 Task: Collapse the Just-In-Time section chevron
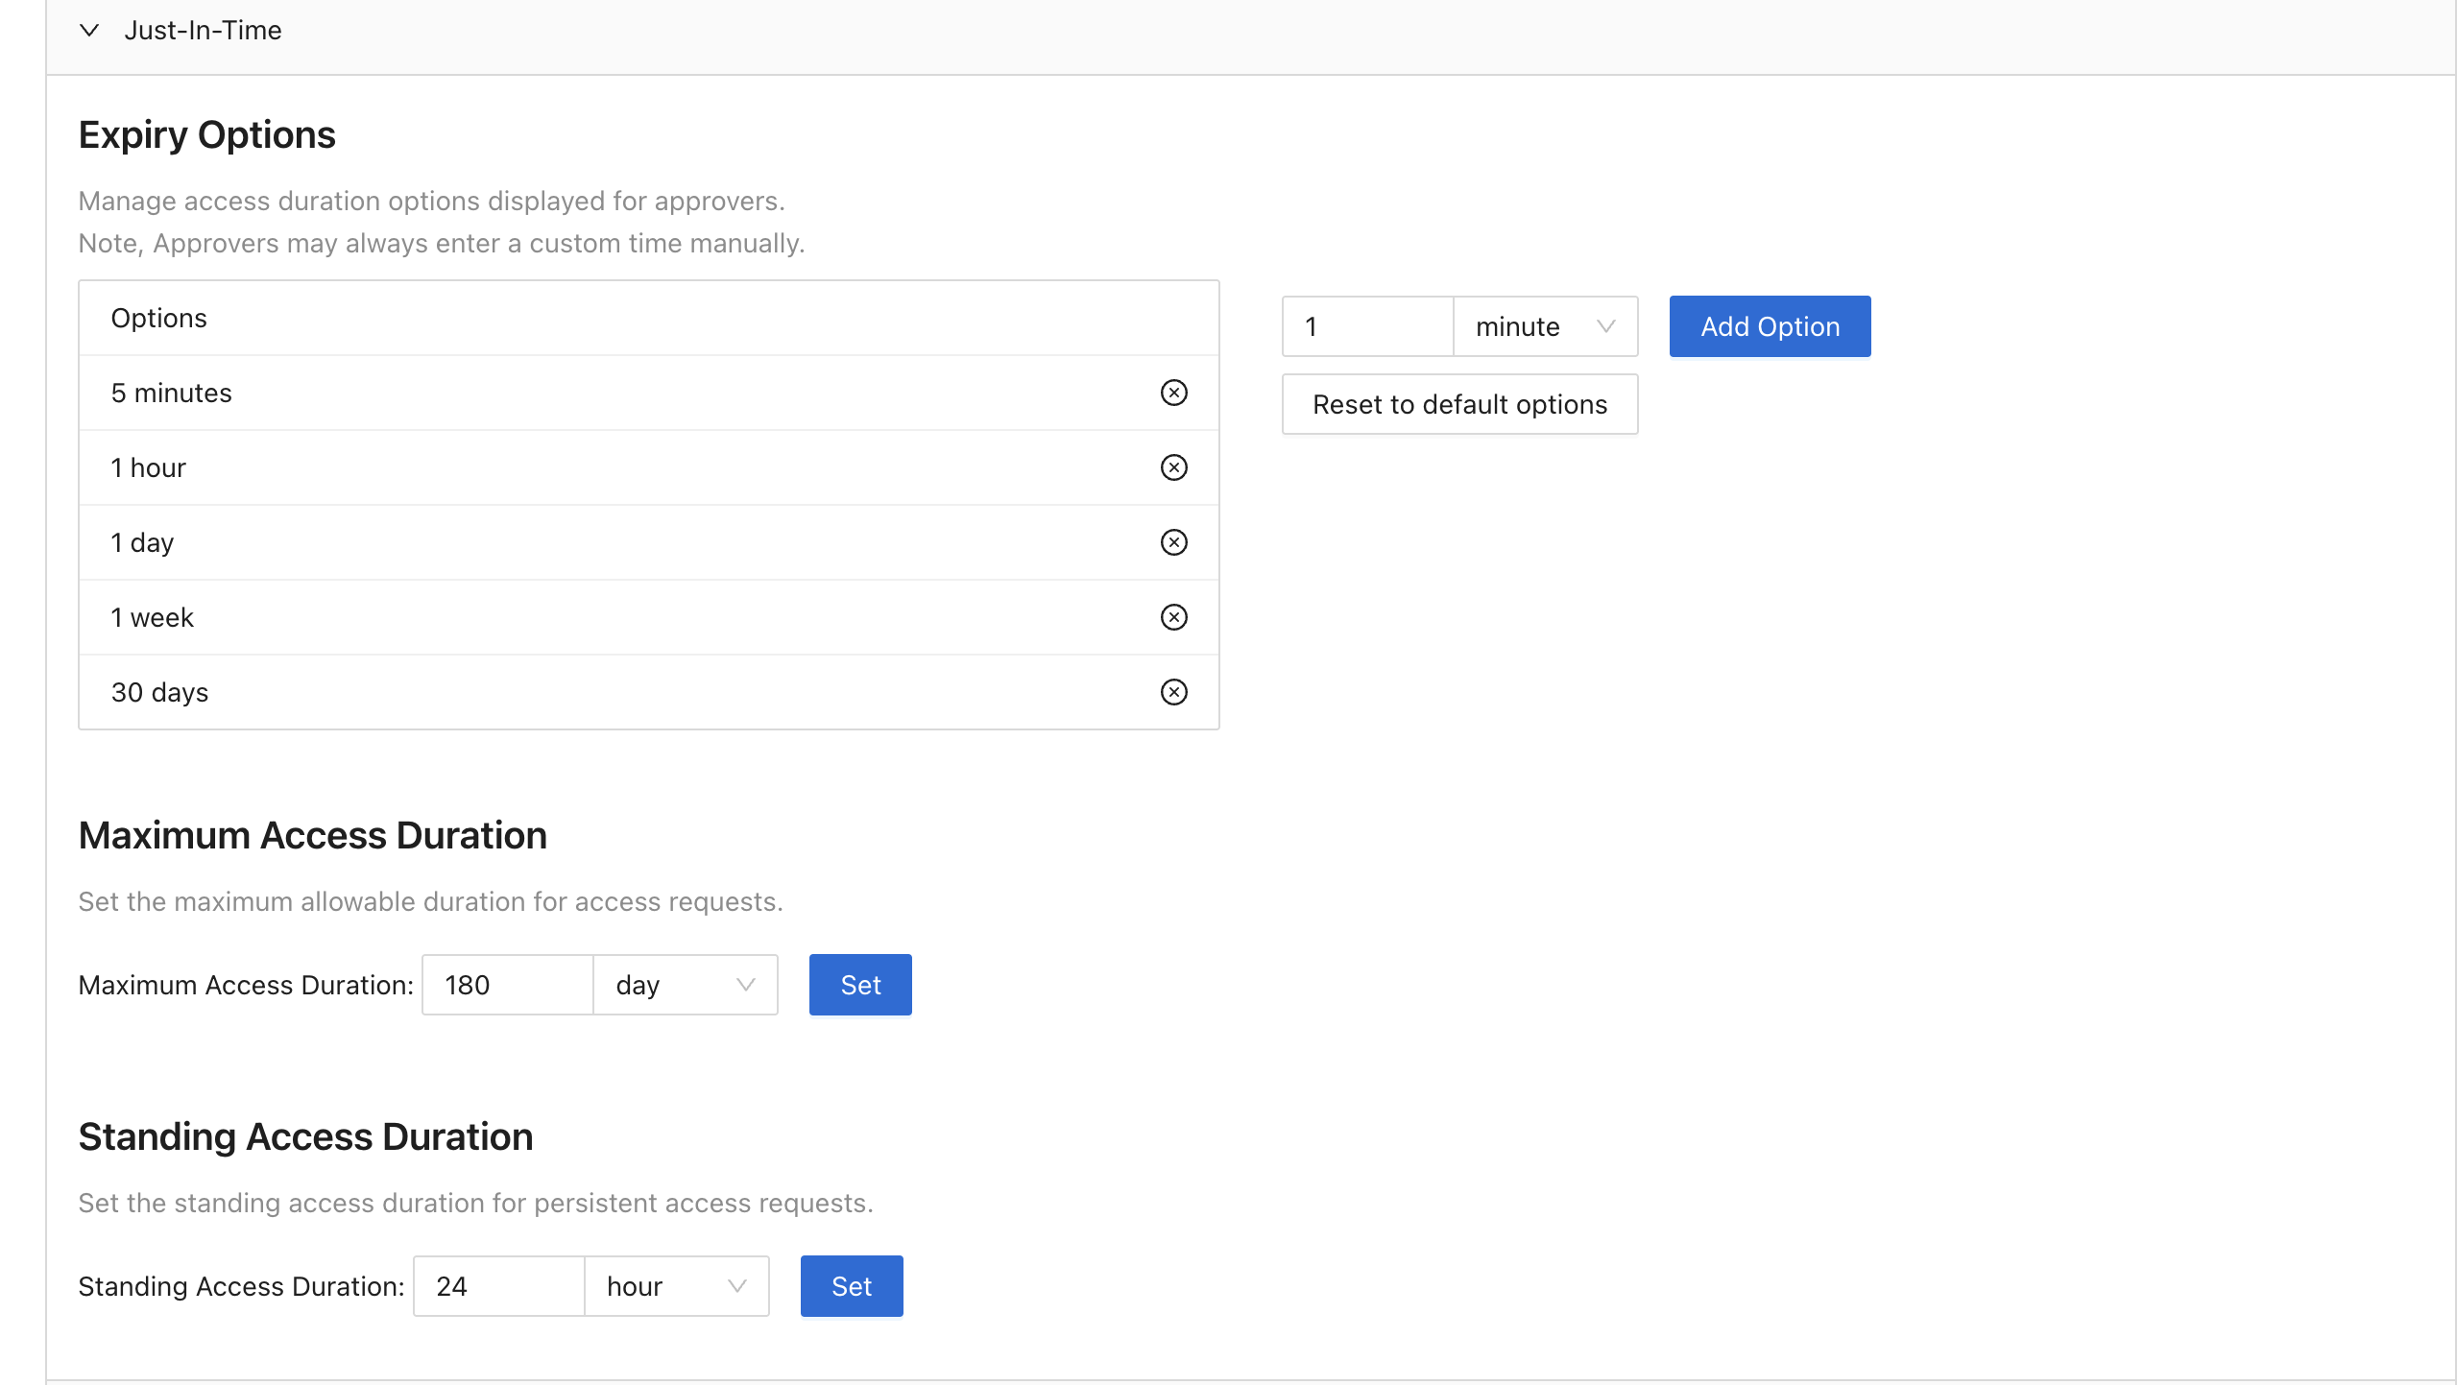89,31
